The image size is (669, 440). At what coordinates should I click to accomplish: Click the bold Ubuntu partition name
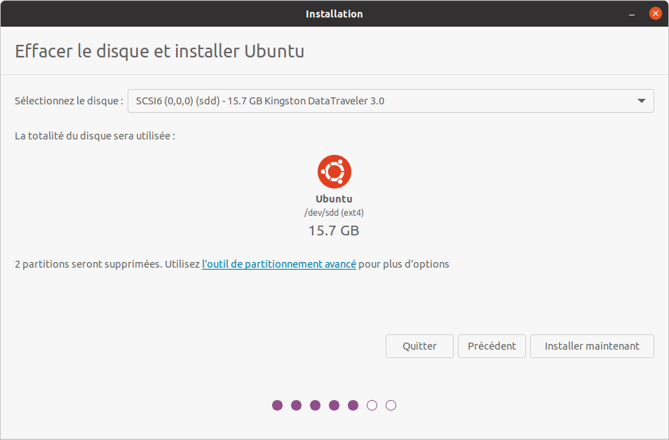[x=334, y=199]
